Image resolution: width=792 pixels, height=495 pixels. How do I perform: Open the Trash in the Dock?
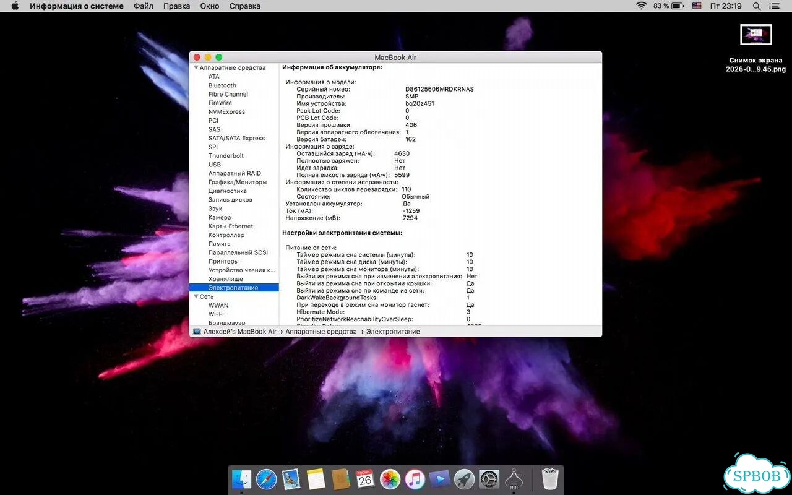[549, 479]
